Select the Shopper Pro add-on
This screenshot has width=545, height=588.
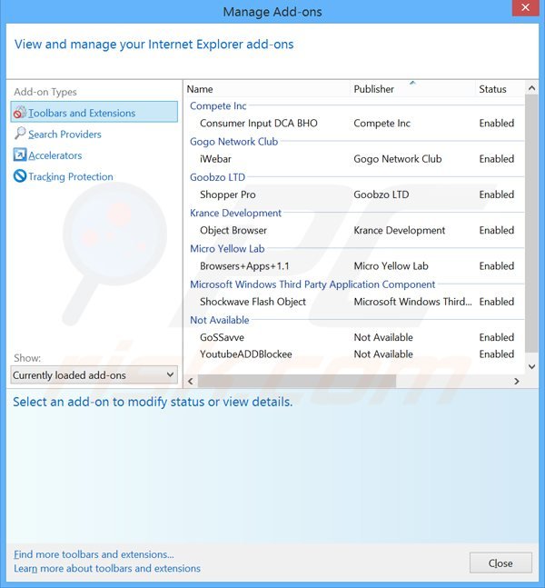coord(227,194)
